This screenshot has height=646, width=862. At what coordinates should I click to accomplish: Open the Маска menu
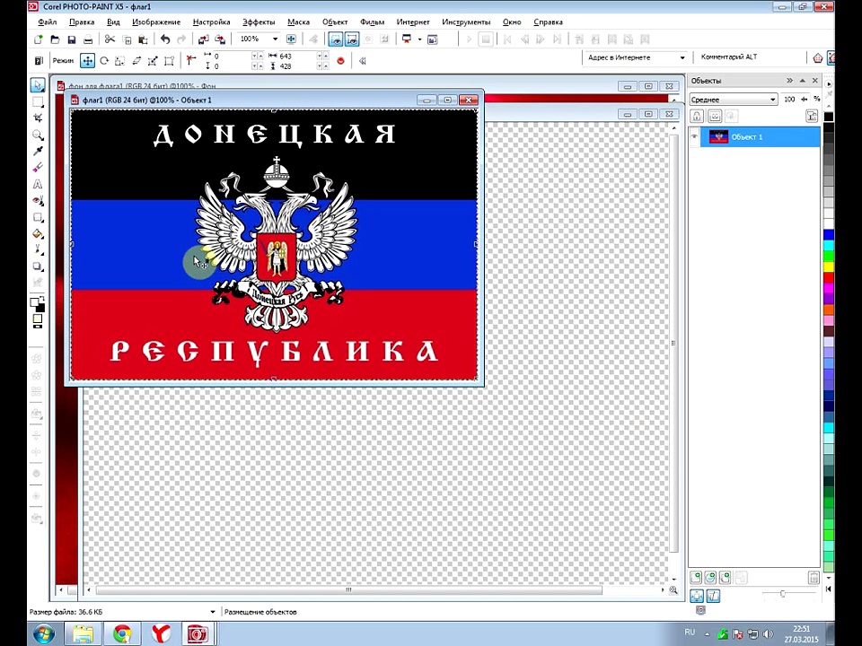(298, 22)
